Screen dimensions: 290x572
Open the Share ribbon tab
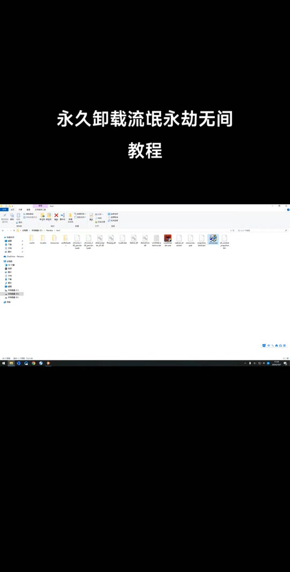click(x=20, y=210)
